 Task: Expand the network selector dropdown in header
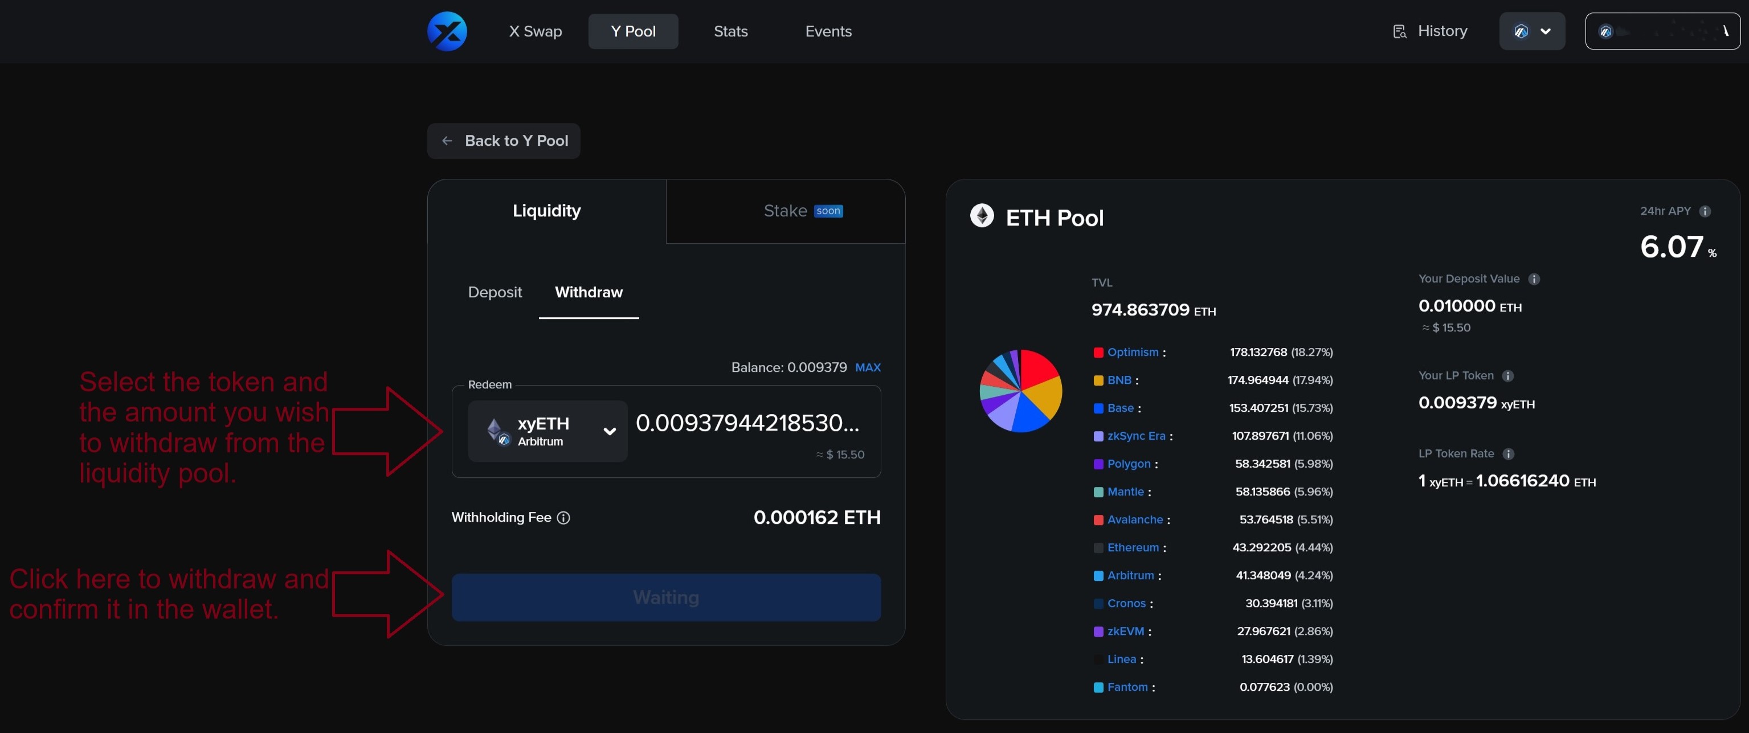[1532, 31]
